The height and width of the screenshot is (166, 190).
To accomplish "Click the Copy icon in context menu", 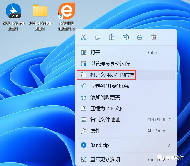I will [98, 37].
